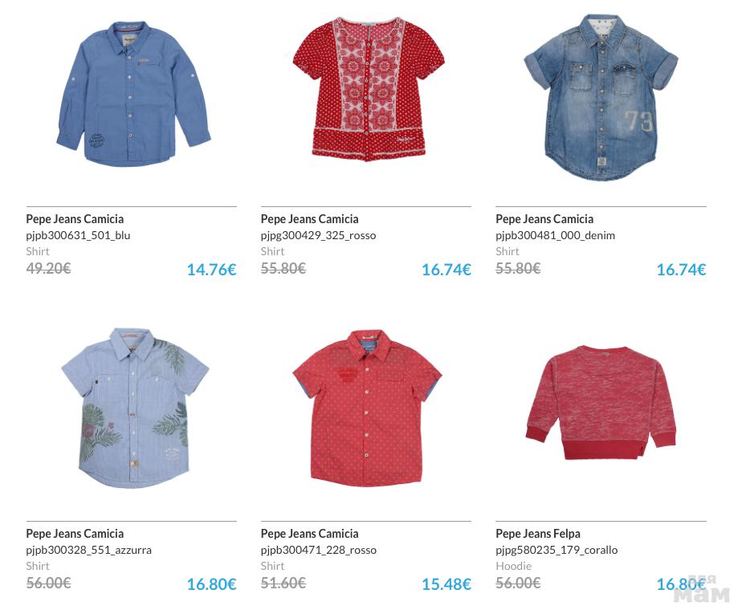
Task: Click Pepe Jeans Camicia title for pjpb300481_000_denim
Action: coord(544,219)
